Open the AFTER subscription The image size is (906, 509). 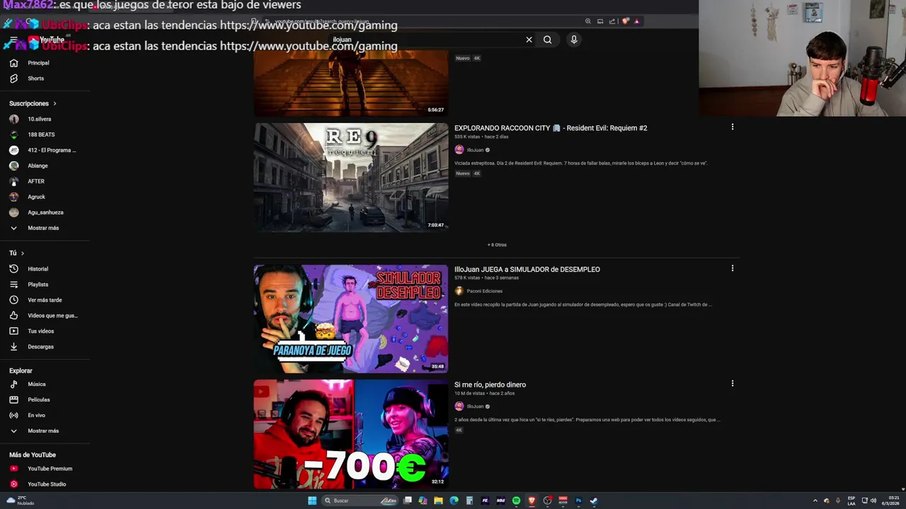pyautogui.click(x=36, y=181)
